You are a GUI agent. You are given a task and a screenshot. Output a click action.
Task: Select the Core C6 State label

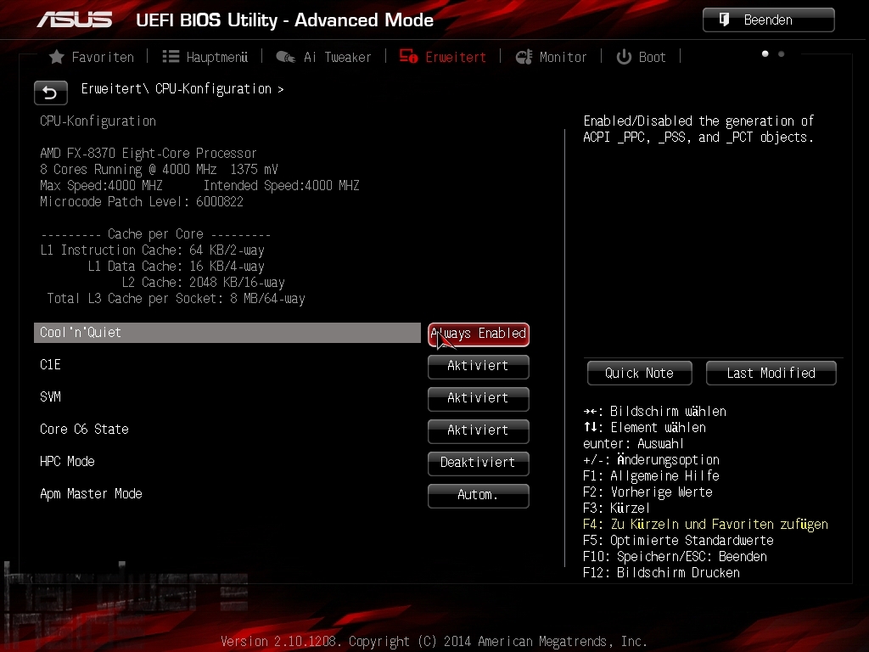[84, 429]
